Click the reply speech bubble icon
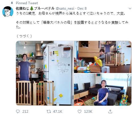This screenshot has width=134, height=117. [18, 111]
